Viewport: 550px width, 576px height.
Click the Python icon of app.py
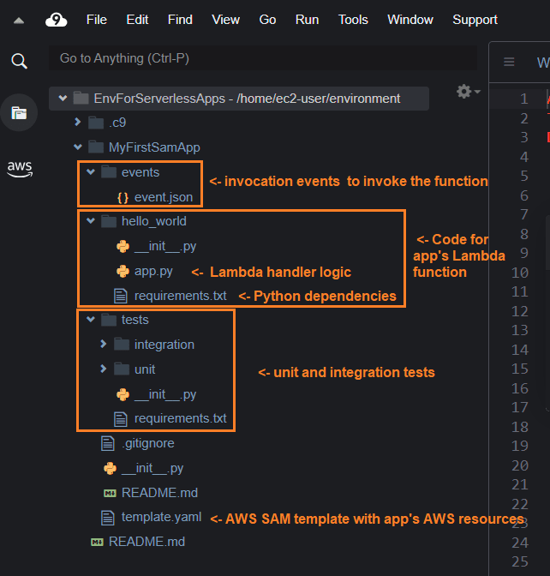(123, 272)
